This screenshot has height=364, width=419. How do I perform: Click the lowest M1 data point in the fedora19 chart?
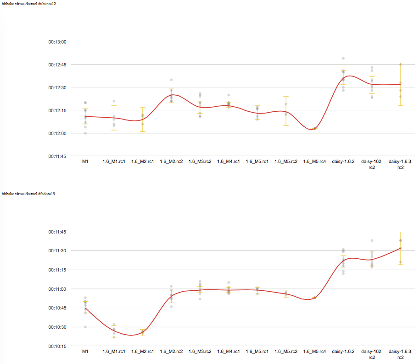tap(85, 327)
